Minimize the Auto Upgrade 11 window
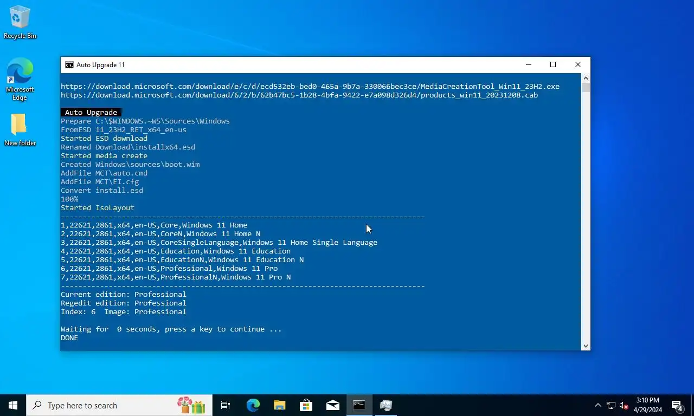Screen dimensions: 694x416 [529, 64]
